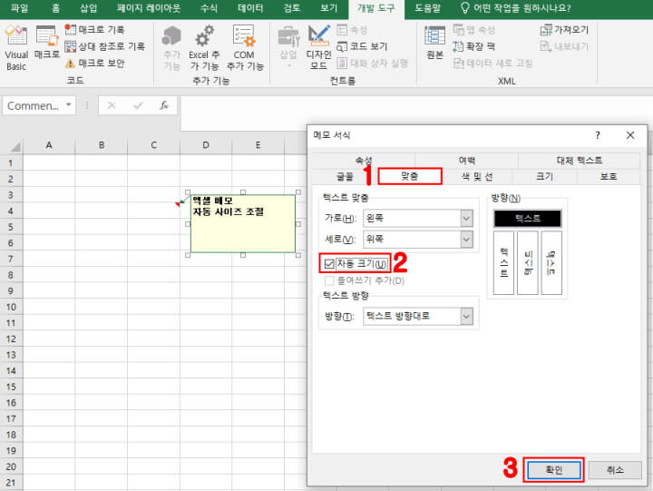Click the select-all corner triangle

click(15, 146)
